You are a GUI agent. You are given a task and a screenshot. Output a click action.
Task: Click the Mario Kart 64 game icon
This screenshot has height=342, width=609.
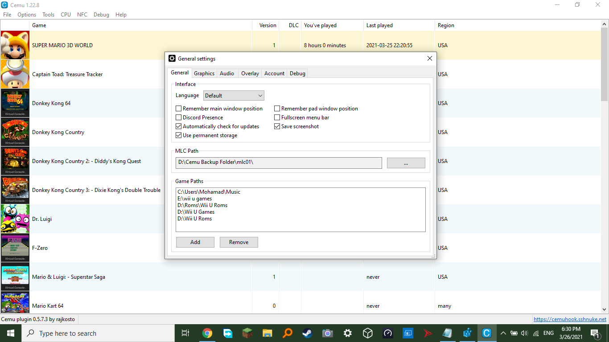15,303
